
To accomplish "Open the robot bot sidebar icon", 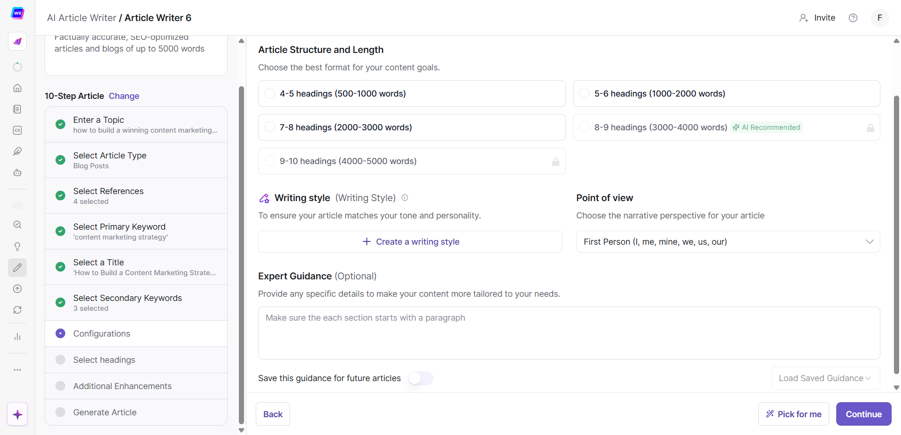I will 17,172.
